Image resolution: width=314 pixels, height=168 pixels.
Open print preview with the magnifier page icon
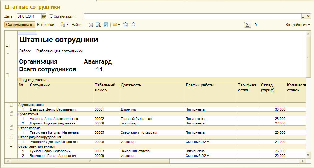[98, 25]
